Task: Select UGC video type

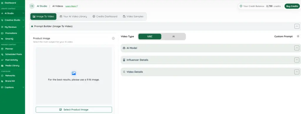Action: (x=150, y=36)
